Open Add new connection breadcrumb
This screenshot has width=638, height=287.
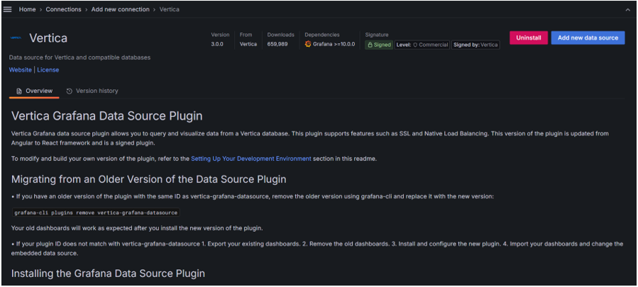tap(121, 9)
